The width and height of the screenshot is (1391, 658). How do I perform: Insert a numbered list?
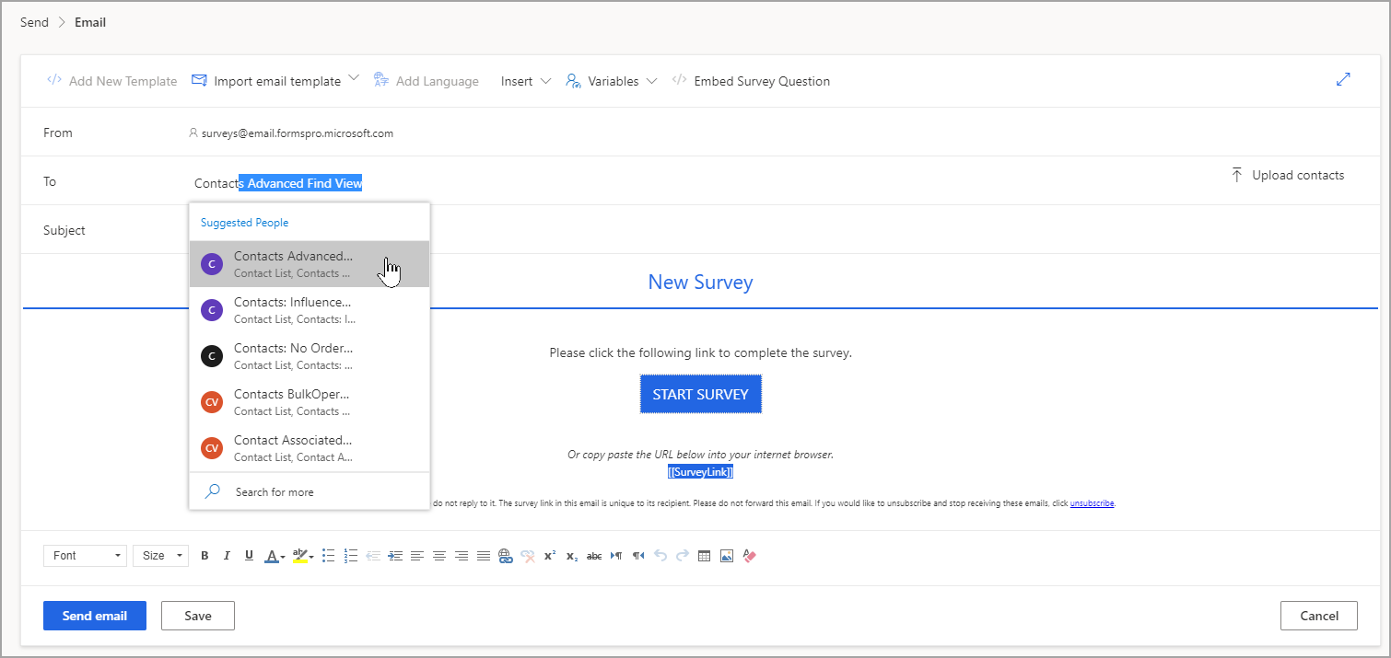350,556
